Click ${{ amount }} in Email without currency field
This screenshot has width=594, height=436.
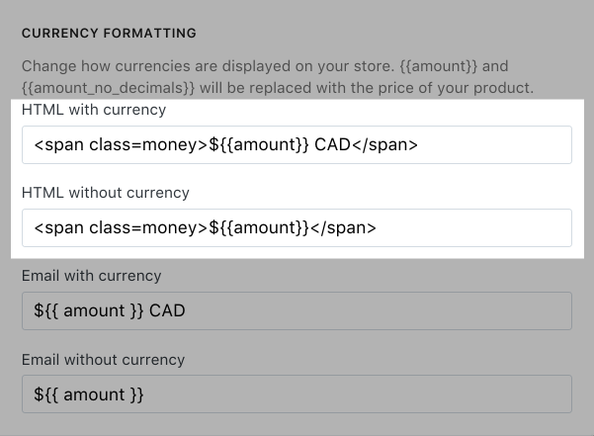tap(89, 394)
